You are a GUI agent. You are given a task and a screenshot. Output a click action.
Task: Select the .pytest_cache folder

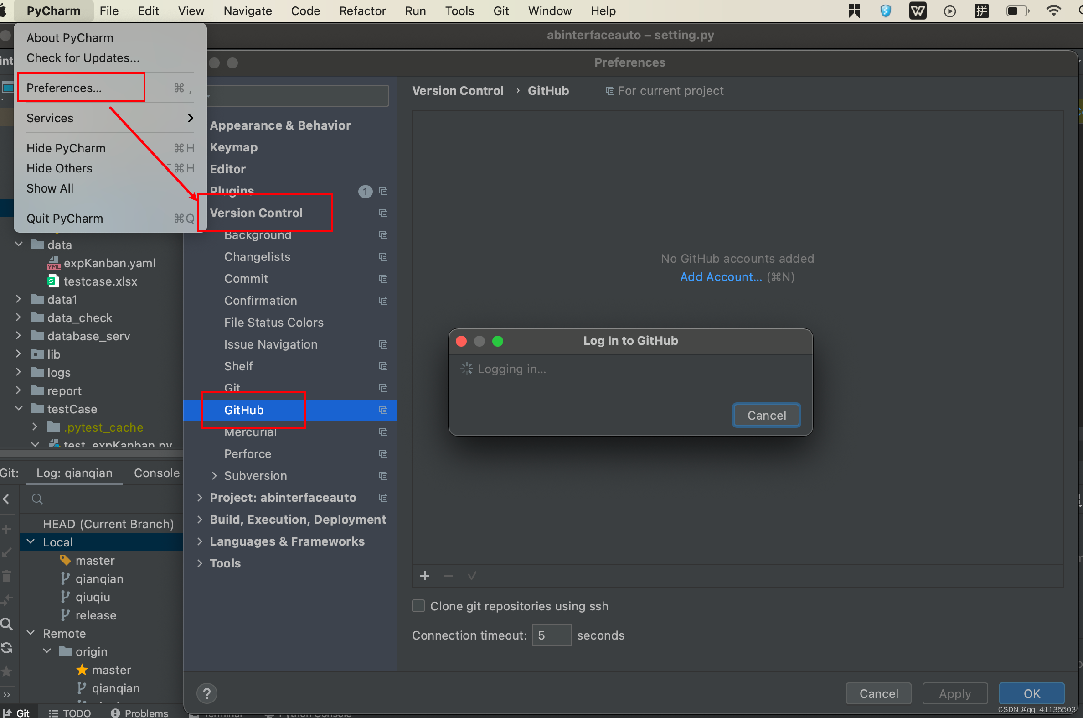103,427
